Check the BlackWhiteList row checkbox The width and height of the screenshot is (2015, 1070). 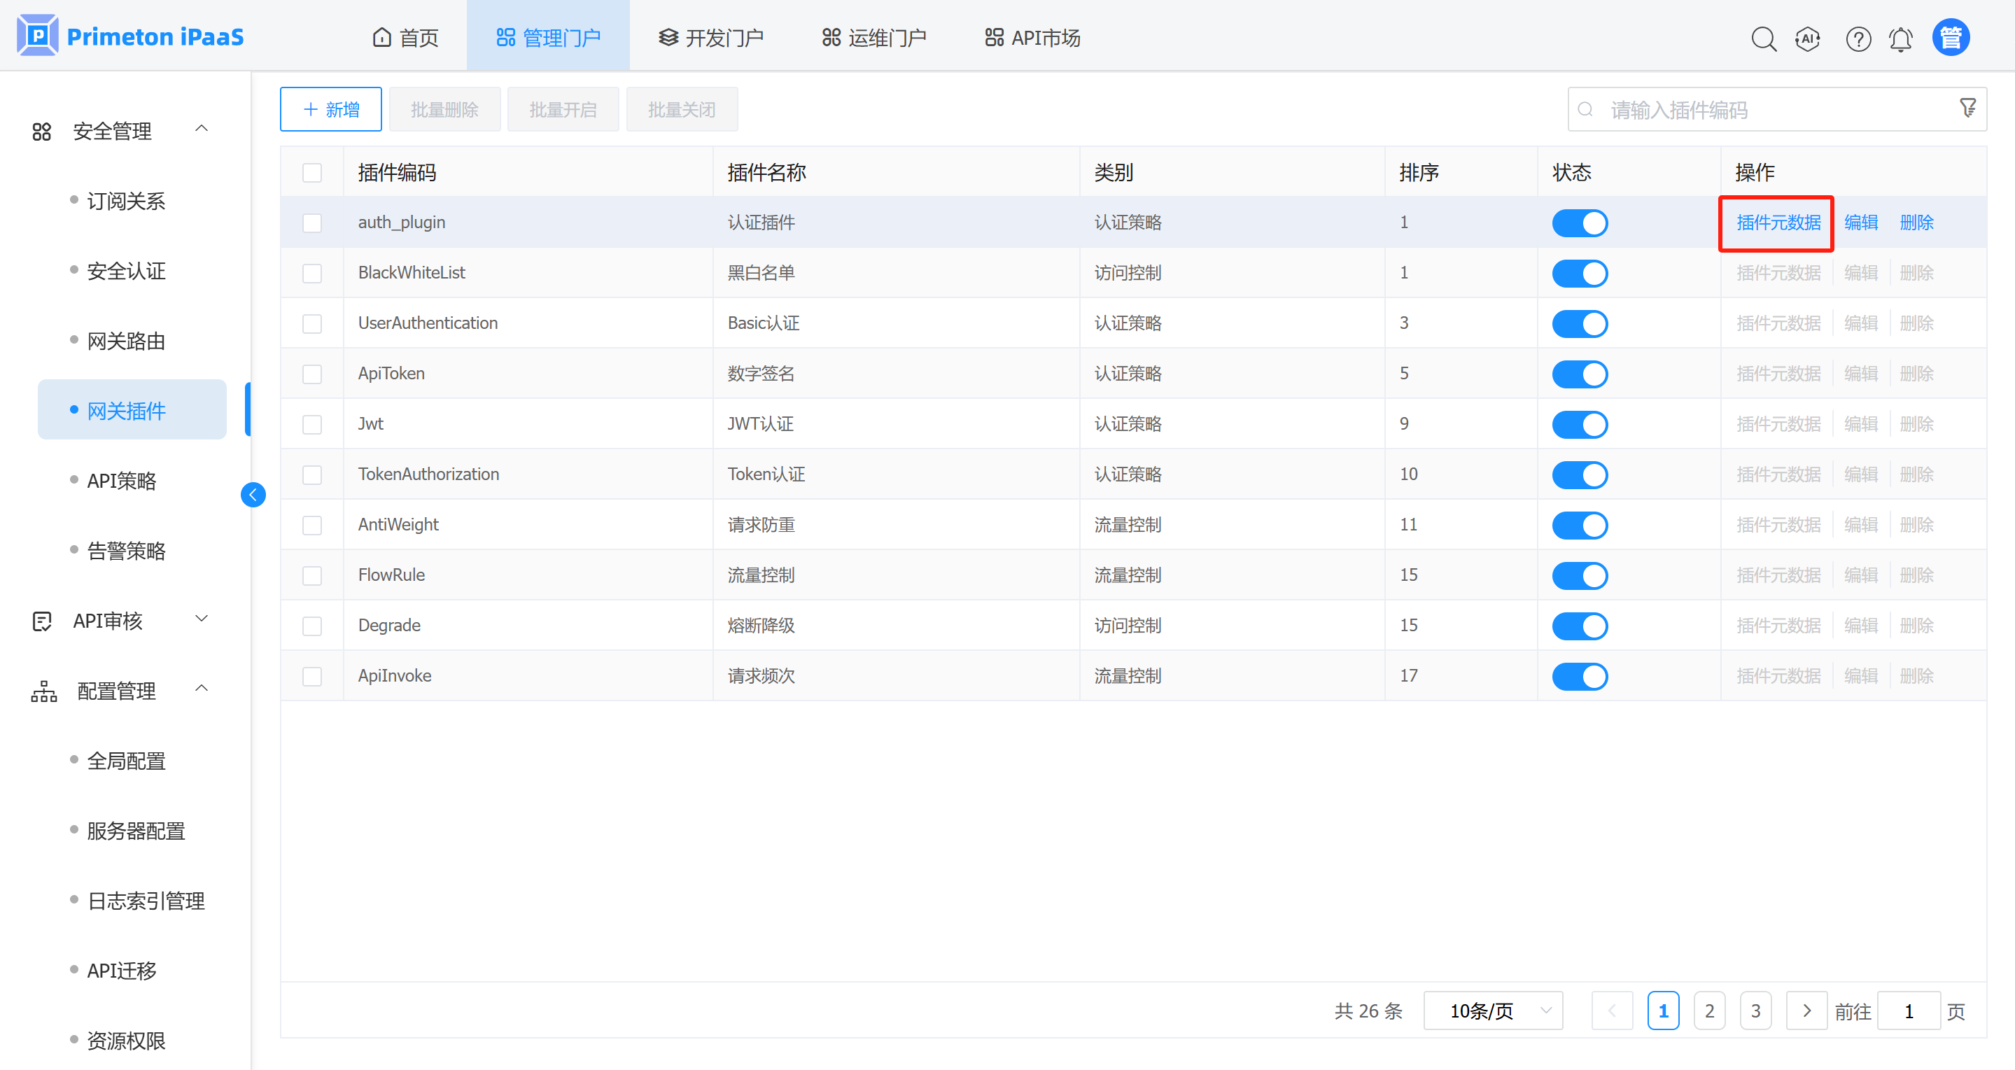[312, 273]
